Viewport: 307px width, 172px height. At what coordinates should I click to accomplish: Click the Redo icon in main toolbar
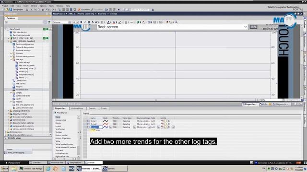[53, 10]
